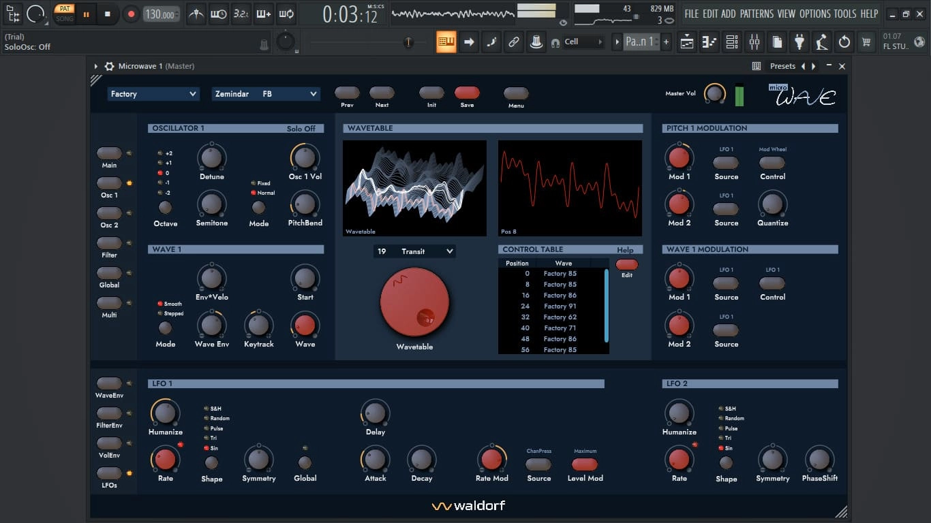The image size is (931, 523).
Task: Select Tri shape for LFO 1
Action: 207,438
